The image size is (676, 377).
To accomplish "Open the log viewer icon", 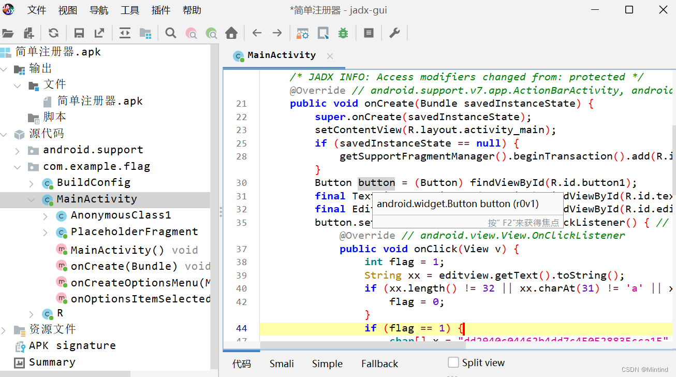I will (369, 33).
